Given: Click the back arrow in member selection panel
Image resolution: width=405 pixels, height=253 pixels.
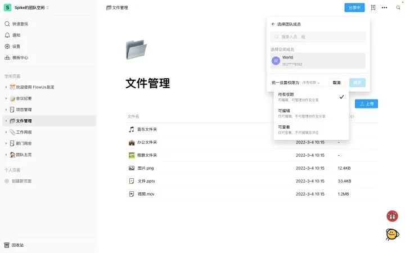Looking at the screenshot, I should (x=273, y=24).
